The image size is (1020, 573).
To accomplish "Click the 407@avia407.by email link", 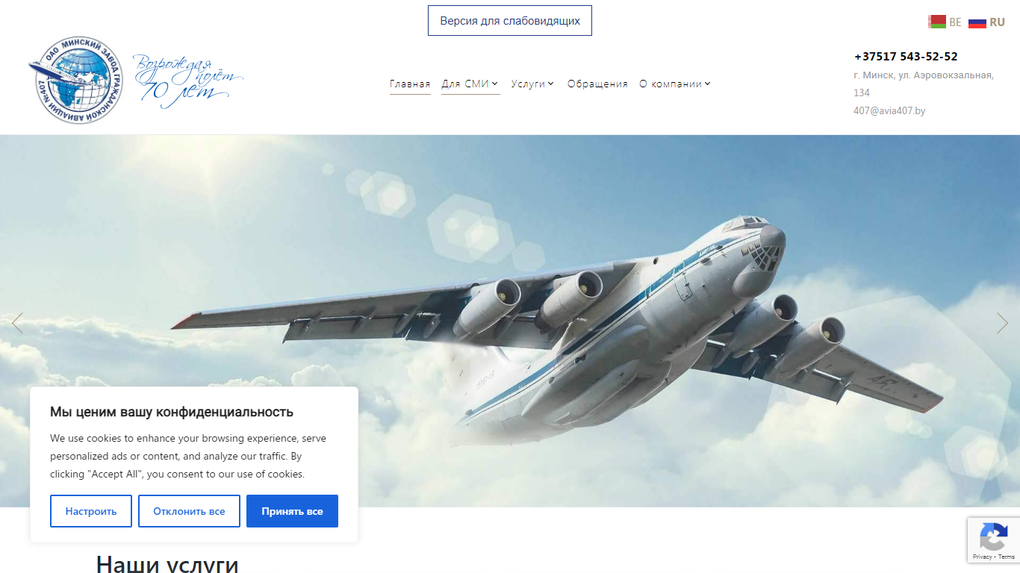I will tap(889, 110).
